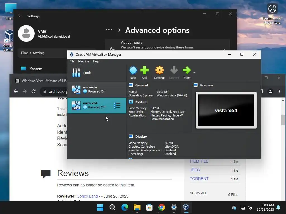
Task: Open the Windows Start button
Action: click(x=100, y=207)
